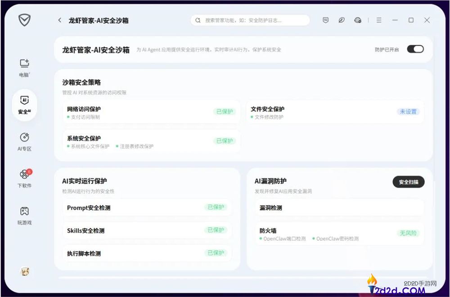Open the 玩游戏 section
This screenshot has height=297, width=450.
(x=24, y=216)
